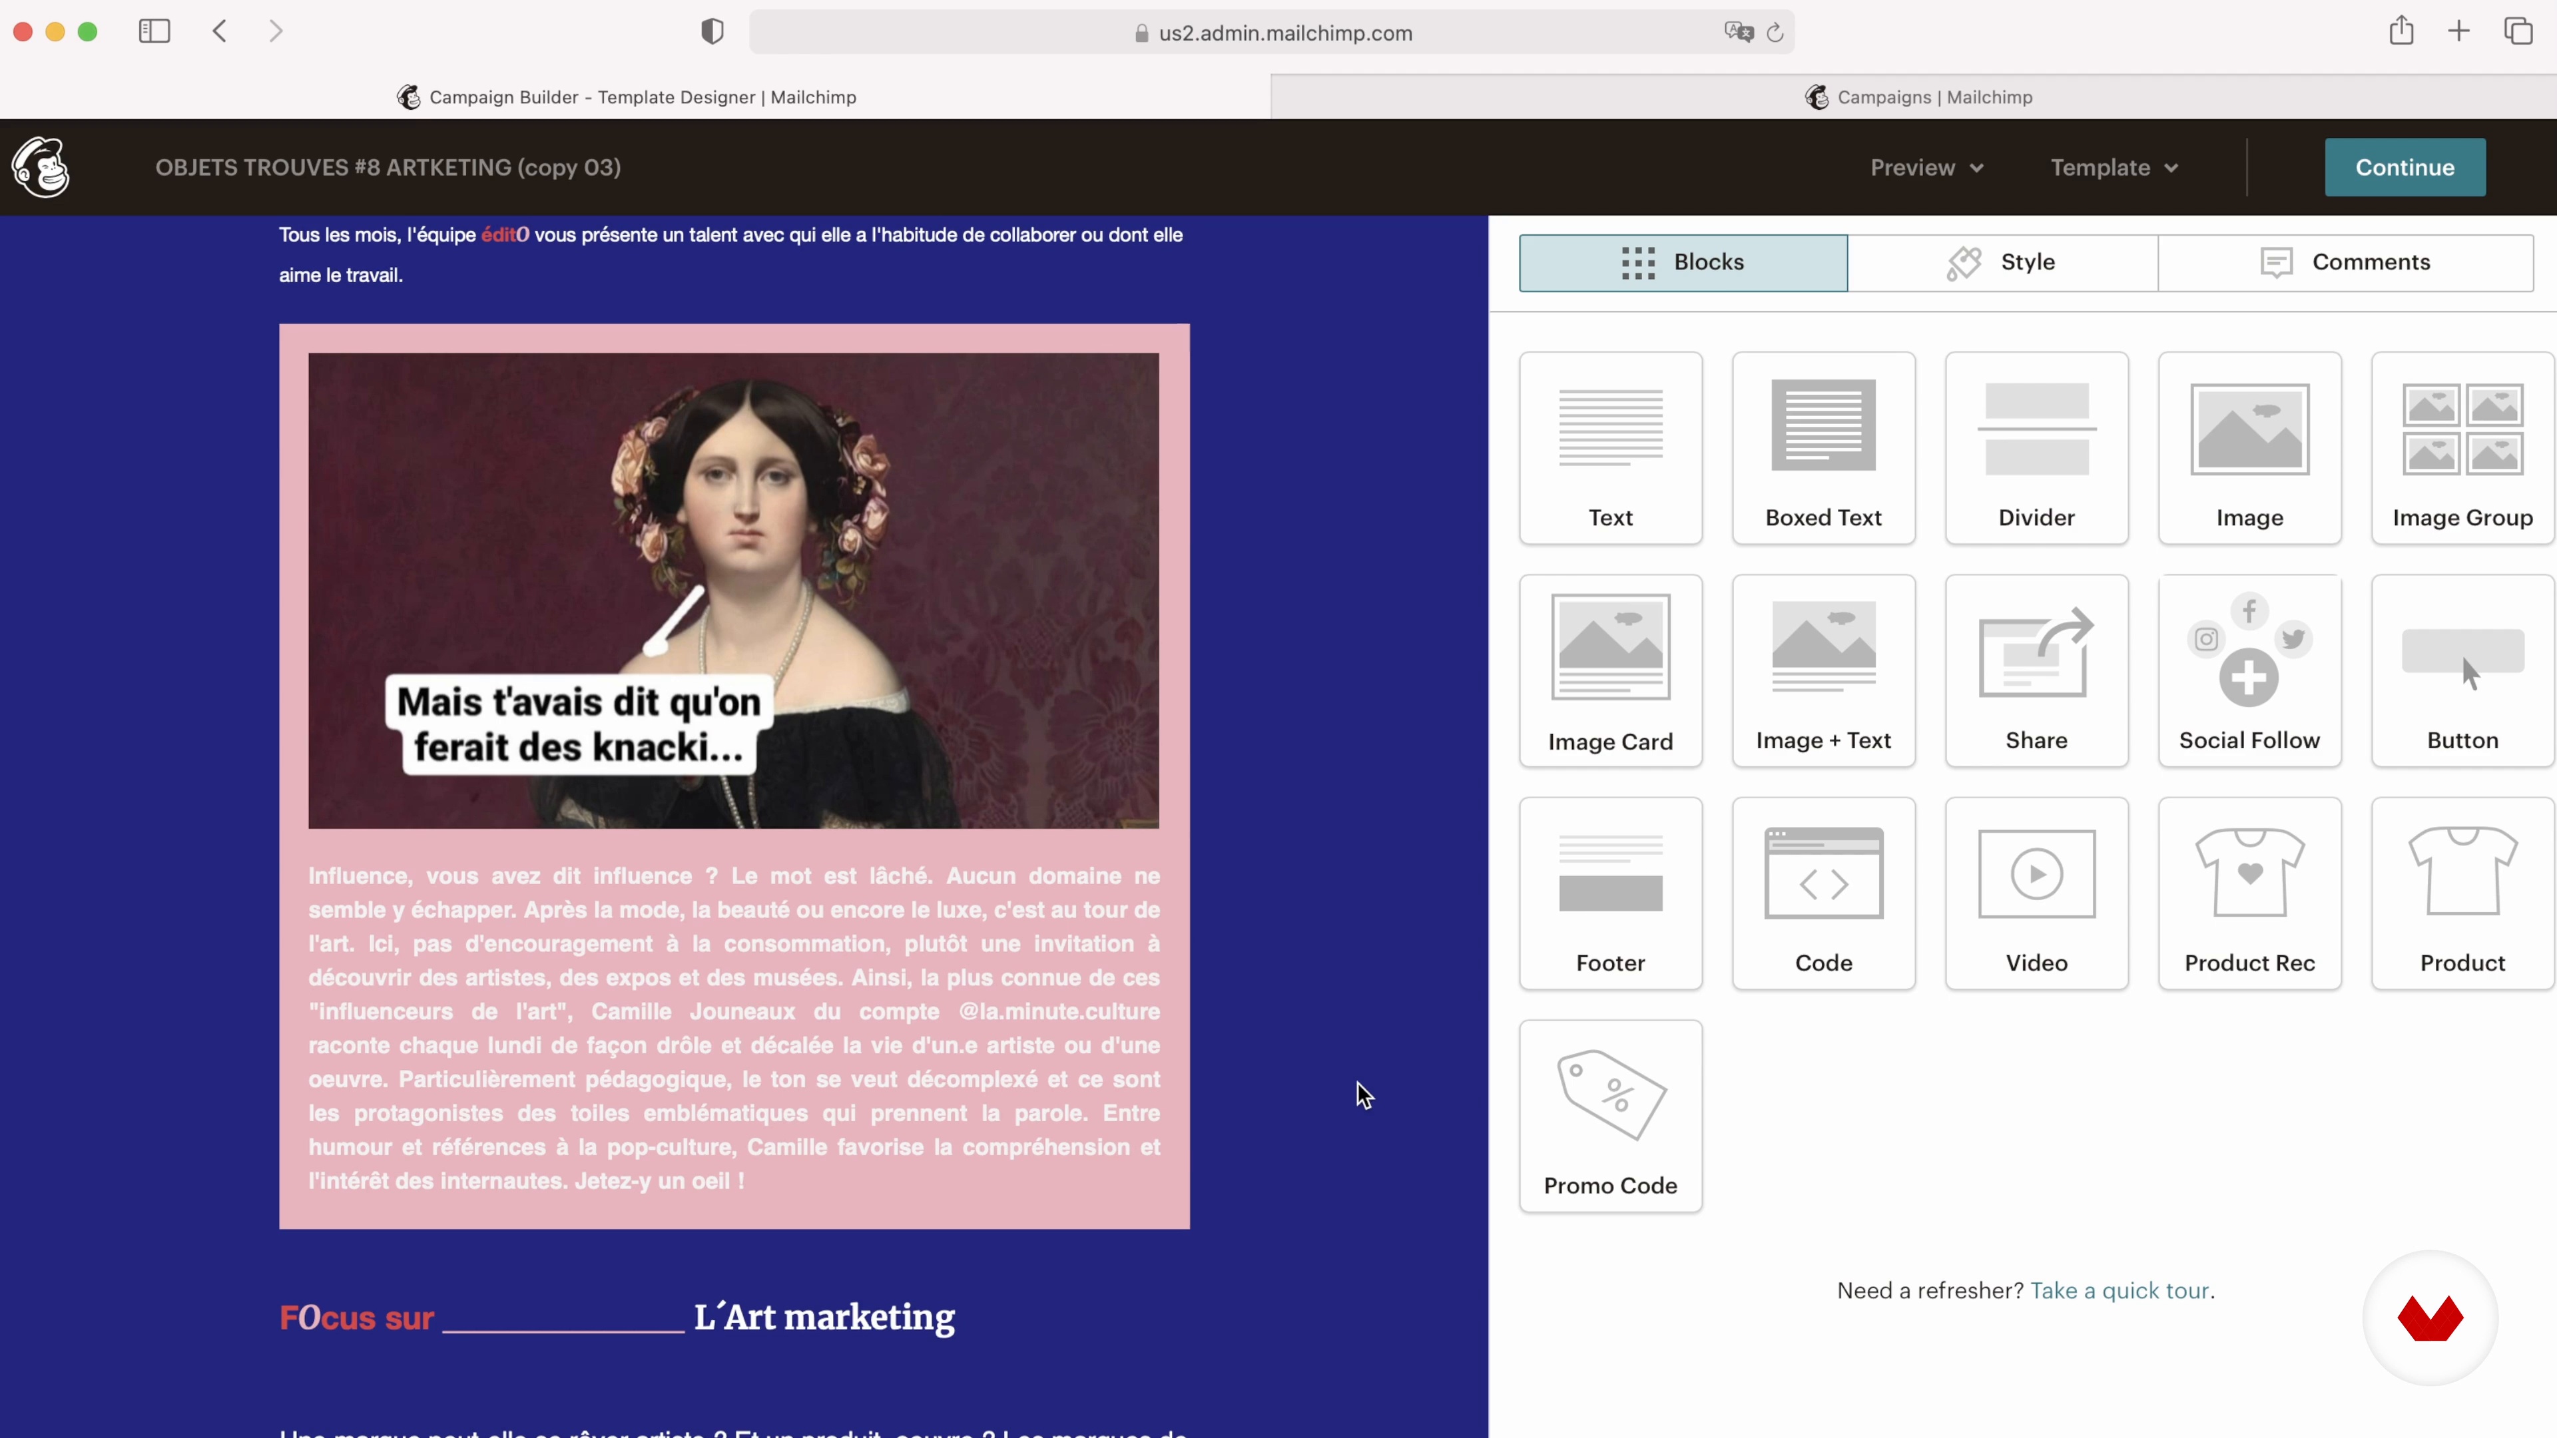Click the translate page icon
The image size is (2557, 1438).
pyautogui.click(x=1738, y=33)
